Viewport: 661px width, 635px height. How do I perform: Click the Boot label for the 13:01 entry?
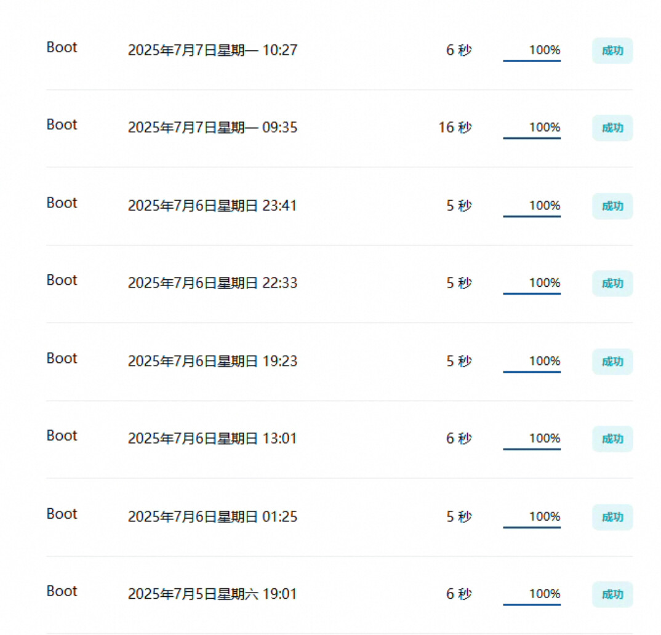coord(62,436)
